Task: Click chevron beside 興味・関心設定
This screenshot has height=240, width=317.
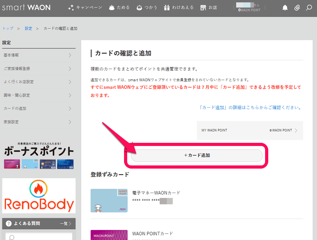Action: [70, 95]
